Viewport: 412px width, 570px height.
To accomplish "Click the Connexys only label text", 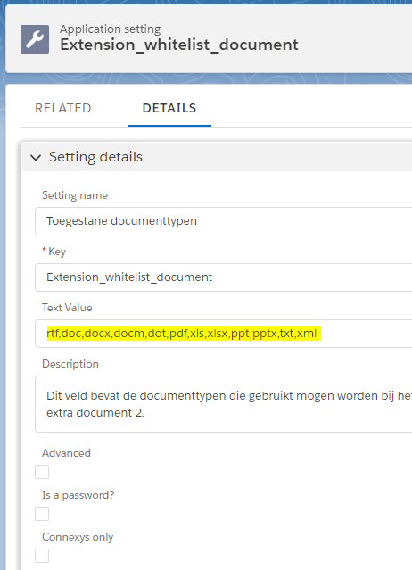I will click(x=78, y=537).
